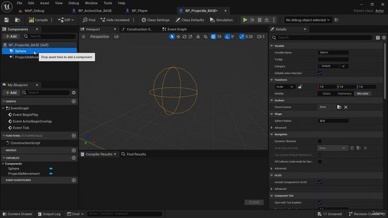Set Mobility to Stationary
388x218 pixels.
[344, 94]
